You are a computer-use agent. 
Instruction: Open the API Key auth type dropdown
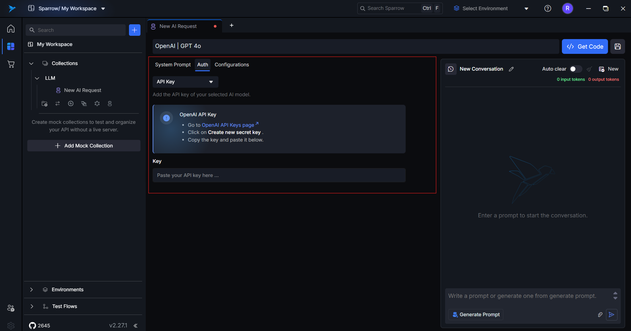click(x=185, y=82)
